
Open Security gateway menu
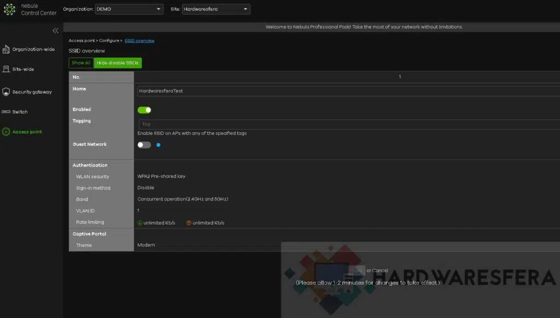click(32, 92)
